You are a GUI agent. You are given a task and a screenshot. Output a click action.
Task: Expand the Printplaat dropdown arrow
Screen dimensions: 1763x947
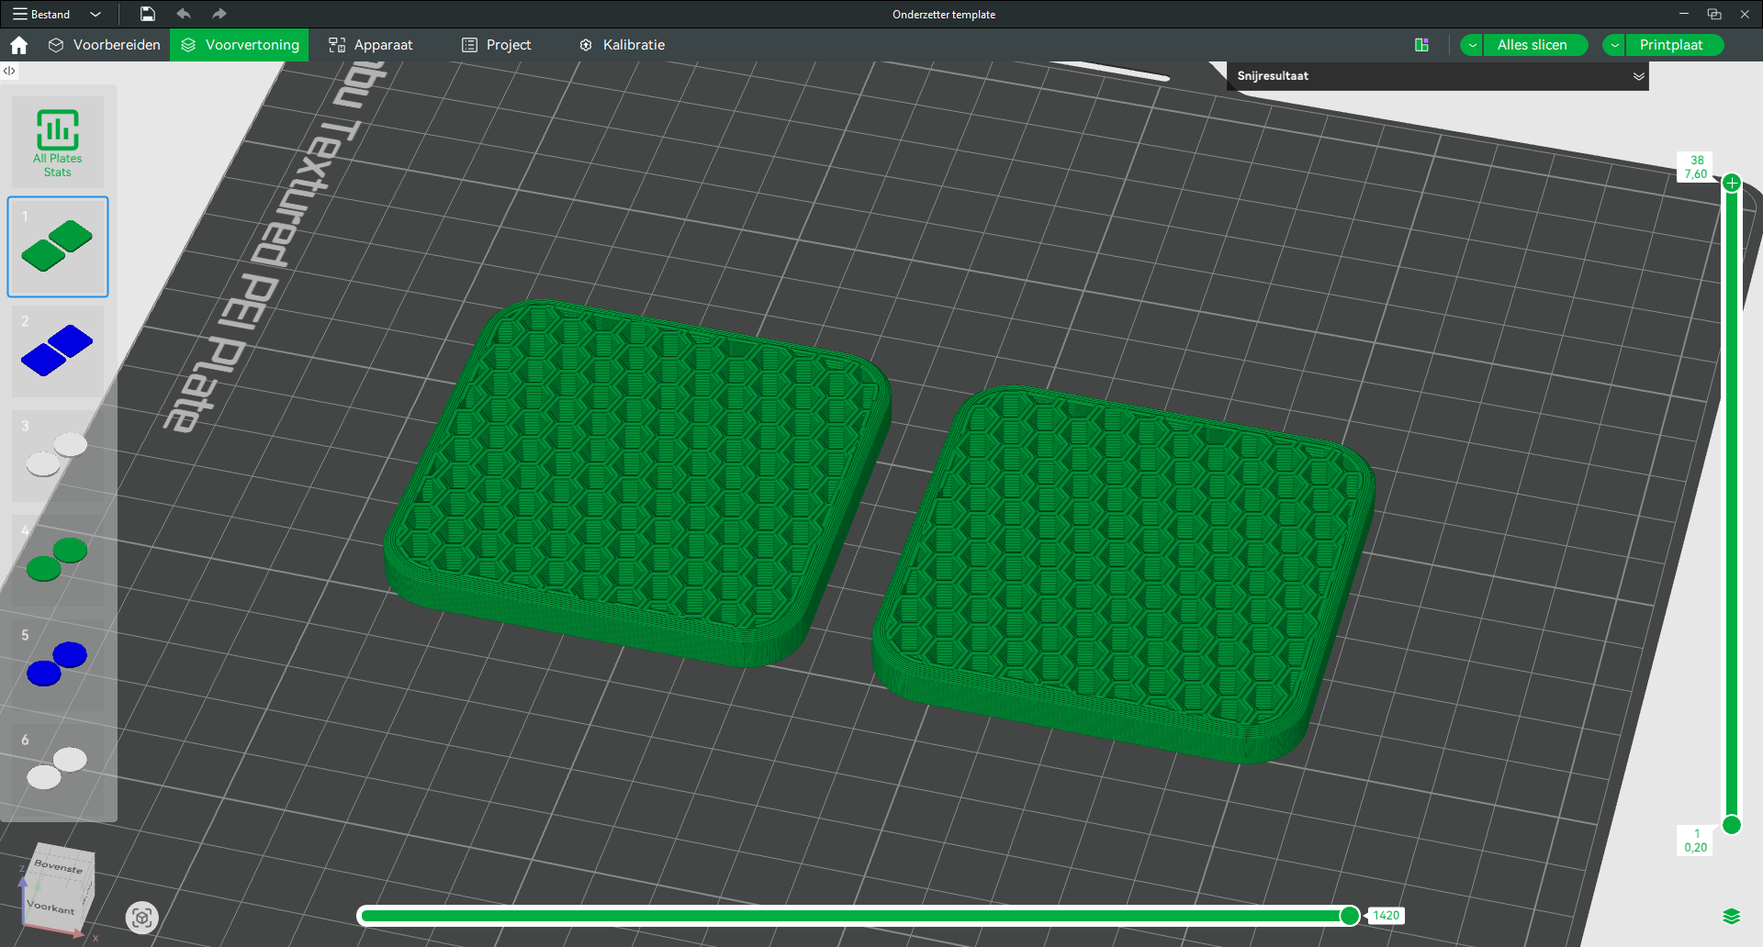pyautogui.click(x=1614, y=45)
